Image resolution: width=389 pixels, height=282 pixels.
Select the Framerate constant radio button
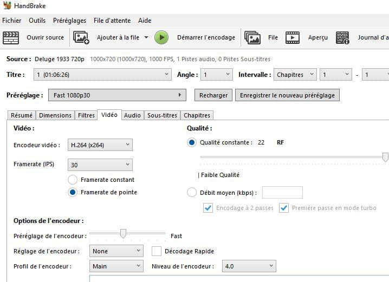[73, 180]
